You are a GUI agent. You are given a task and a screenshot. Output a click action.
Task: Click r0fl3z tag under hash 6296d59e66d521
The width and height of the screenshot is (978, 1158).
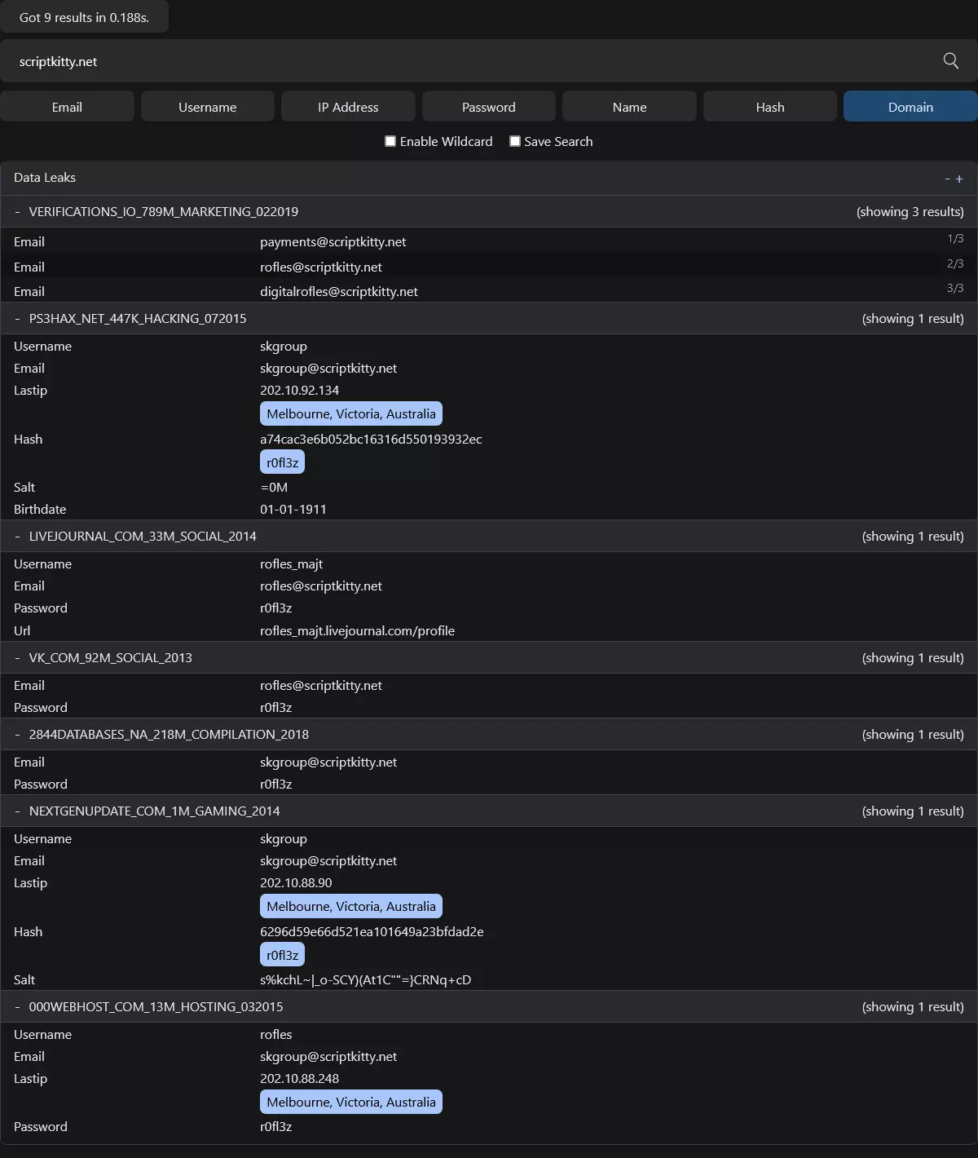coord(283,955)
